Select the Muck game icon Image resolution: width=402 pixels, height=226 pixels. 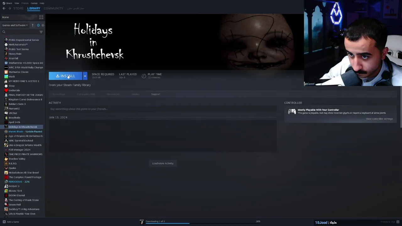[x=6, y=77]
